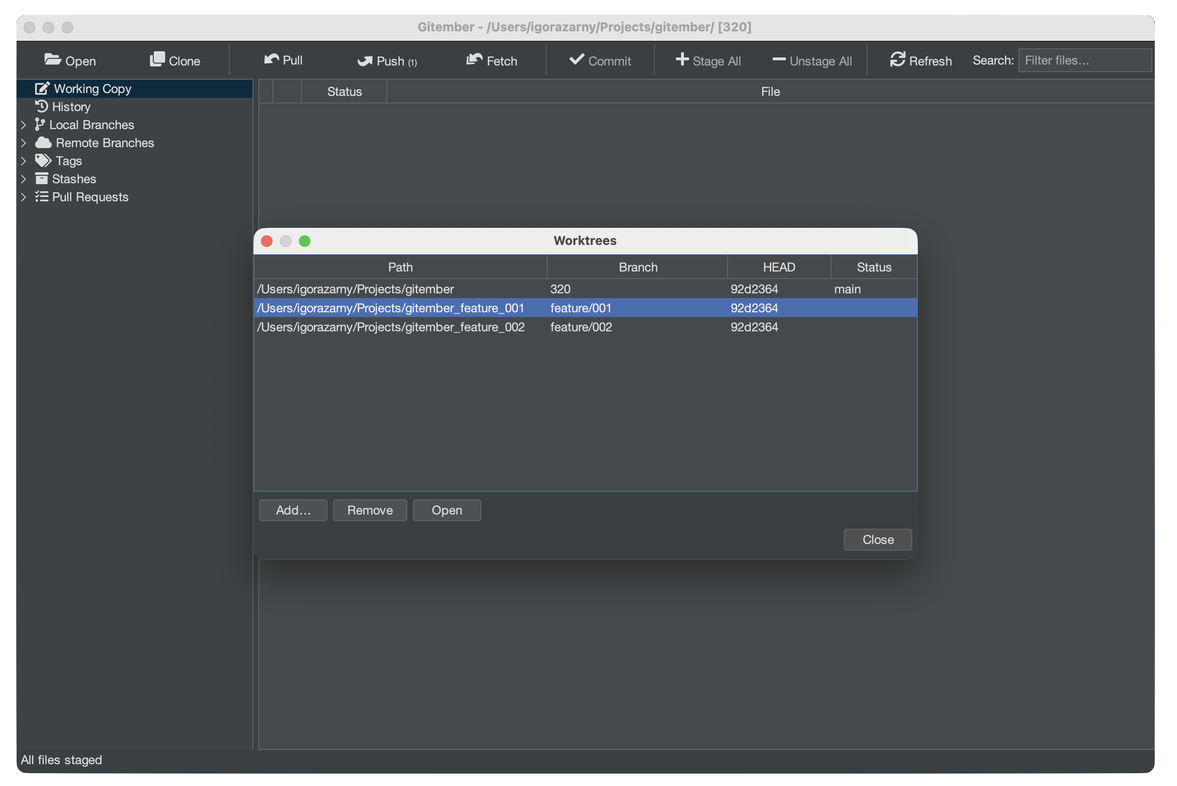The image size is (1177, 786).
Task: Select Pull Requests in the sidebar
Action: 91,196
